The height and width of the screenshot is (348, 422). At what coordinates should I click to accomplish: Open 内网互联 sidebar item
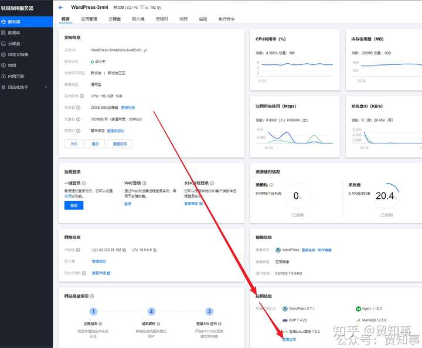tap(26, 76)
